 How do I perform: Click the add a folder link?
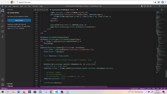(x=15, y=28)
